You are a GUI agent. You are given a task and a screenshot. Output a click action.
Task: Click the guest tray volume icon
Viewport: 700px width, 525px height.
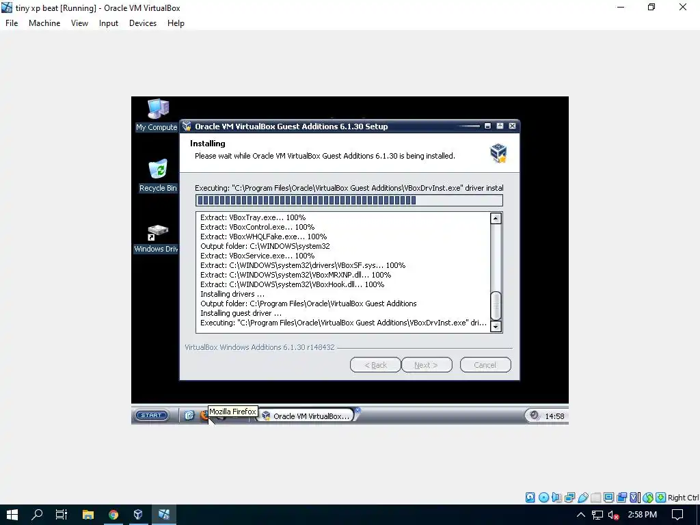(534, 416)
